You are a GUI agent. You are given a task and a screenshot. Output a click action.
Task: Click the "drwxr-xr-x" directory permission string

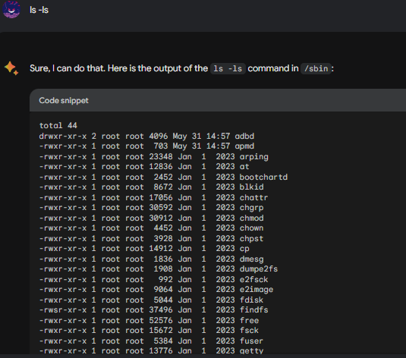pyautogui.click(x=63, y=137)
